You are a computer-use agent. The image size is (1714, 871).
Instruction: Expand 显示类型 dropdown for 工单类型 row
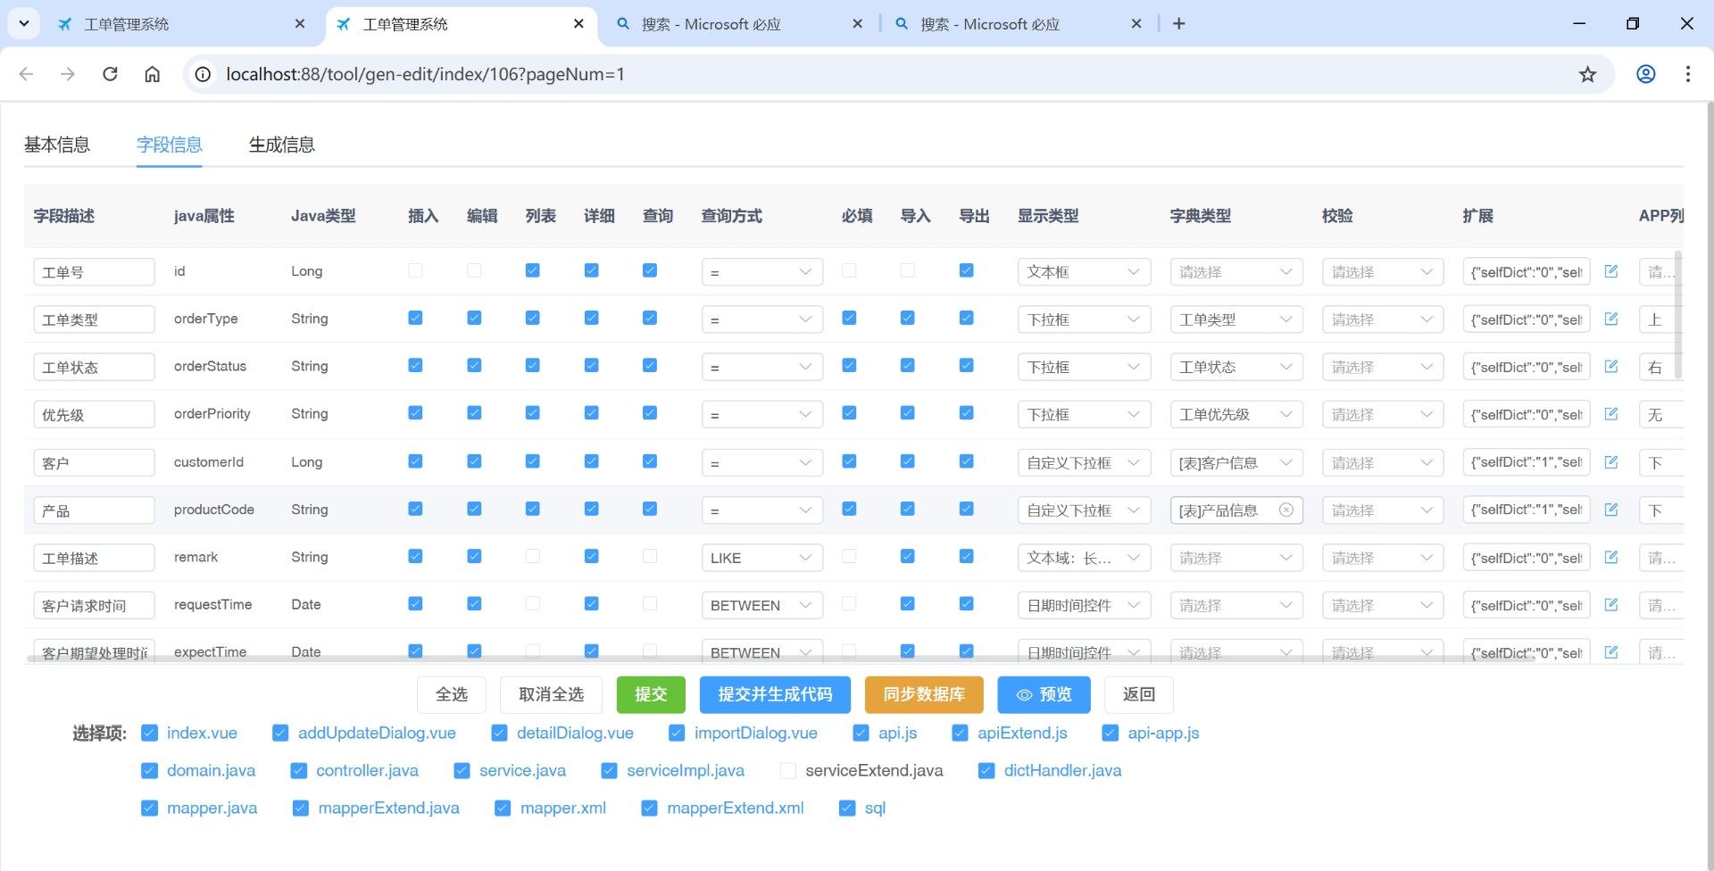1083,319
